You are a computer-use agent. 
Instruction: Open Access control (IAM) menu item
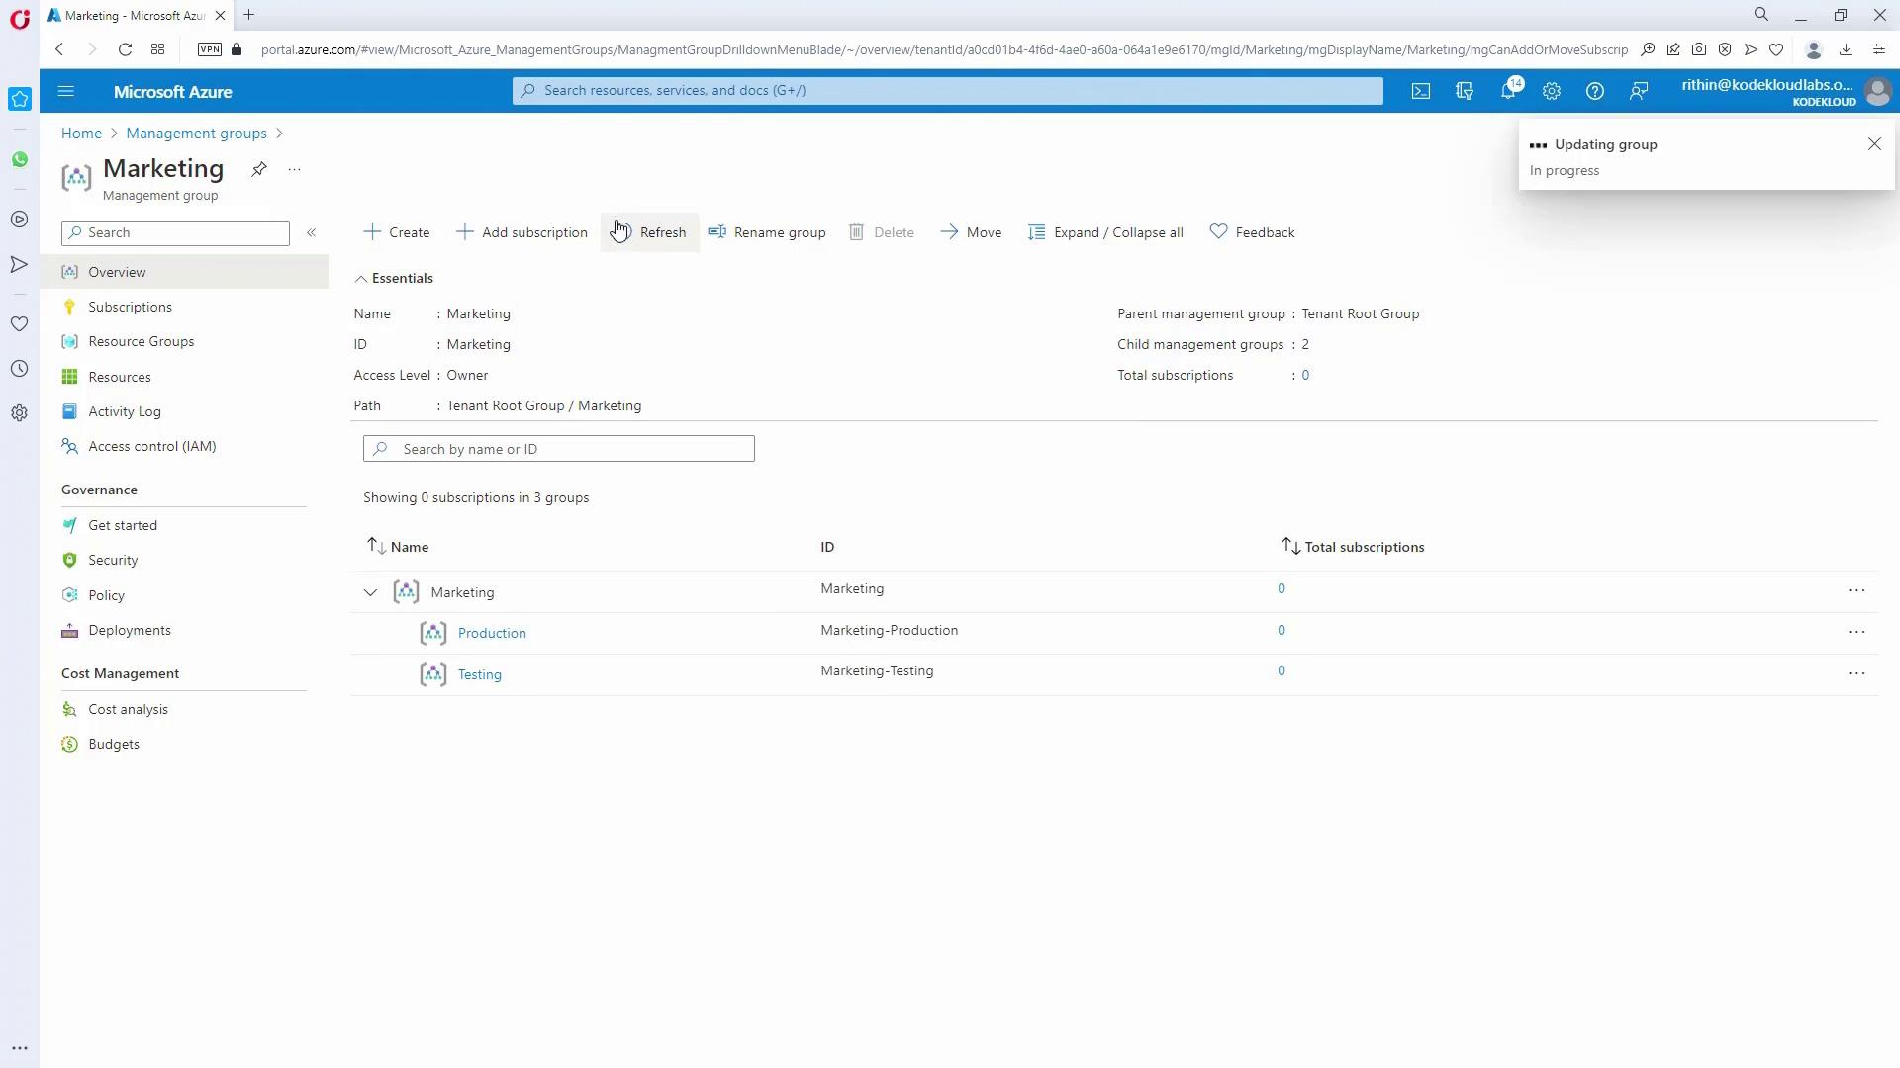click(x=151, y=446)
